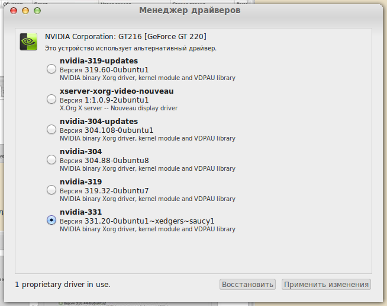Click the xserver-xorg-video-nouveau driver name
This screenshot has height=306, width=387.
(x=117, y=91)
